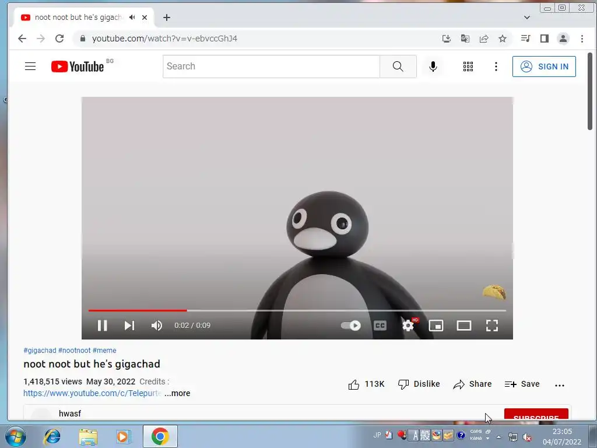Viewport: 597px width, 448px height.
Task: Toggle Chrome side panel
Action: click(x=545, y=38)
